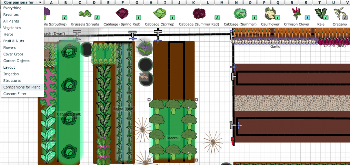Viewport: 350px width, 165px height.
Task: Pick the Cabbage (Spring Red) plant icon
Action: click(x=122, y=14)
